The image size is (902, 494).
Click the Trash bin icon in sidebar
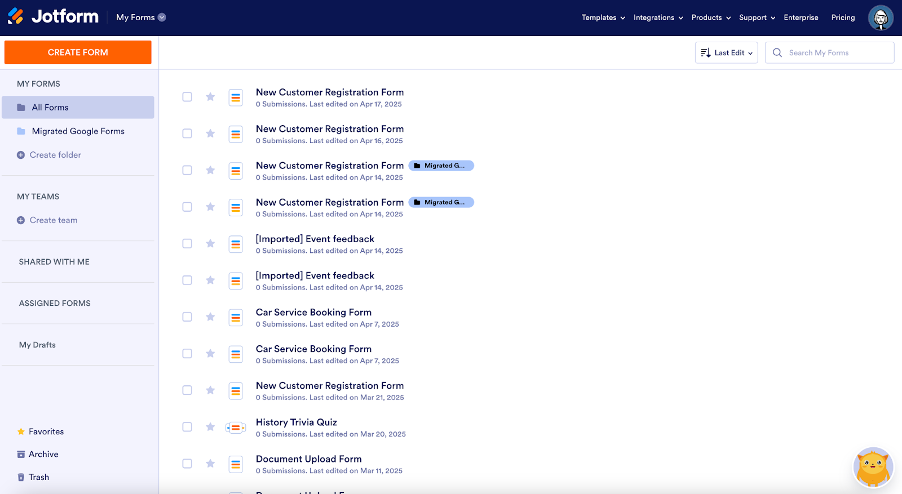[x=21, y=477]
